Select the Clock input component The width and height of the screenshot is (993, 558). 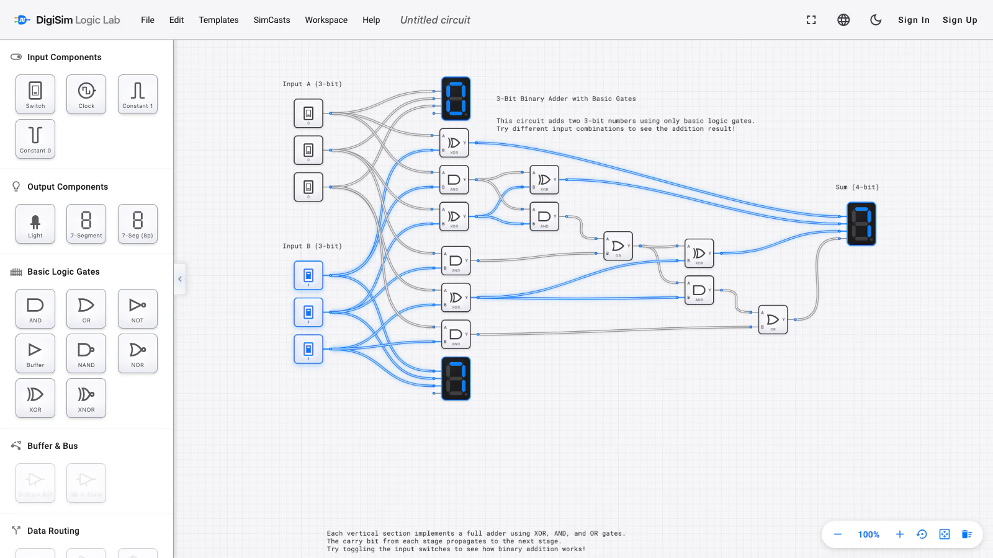coord(86,94)
